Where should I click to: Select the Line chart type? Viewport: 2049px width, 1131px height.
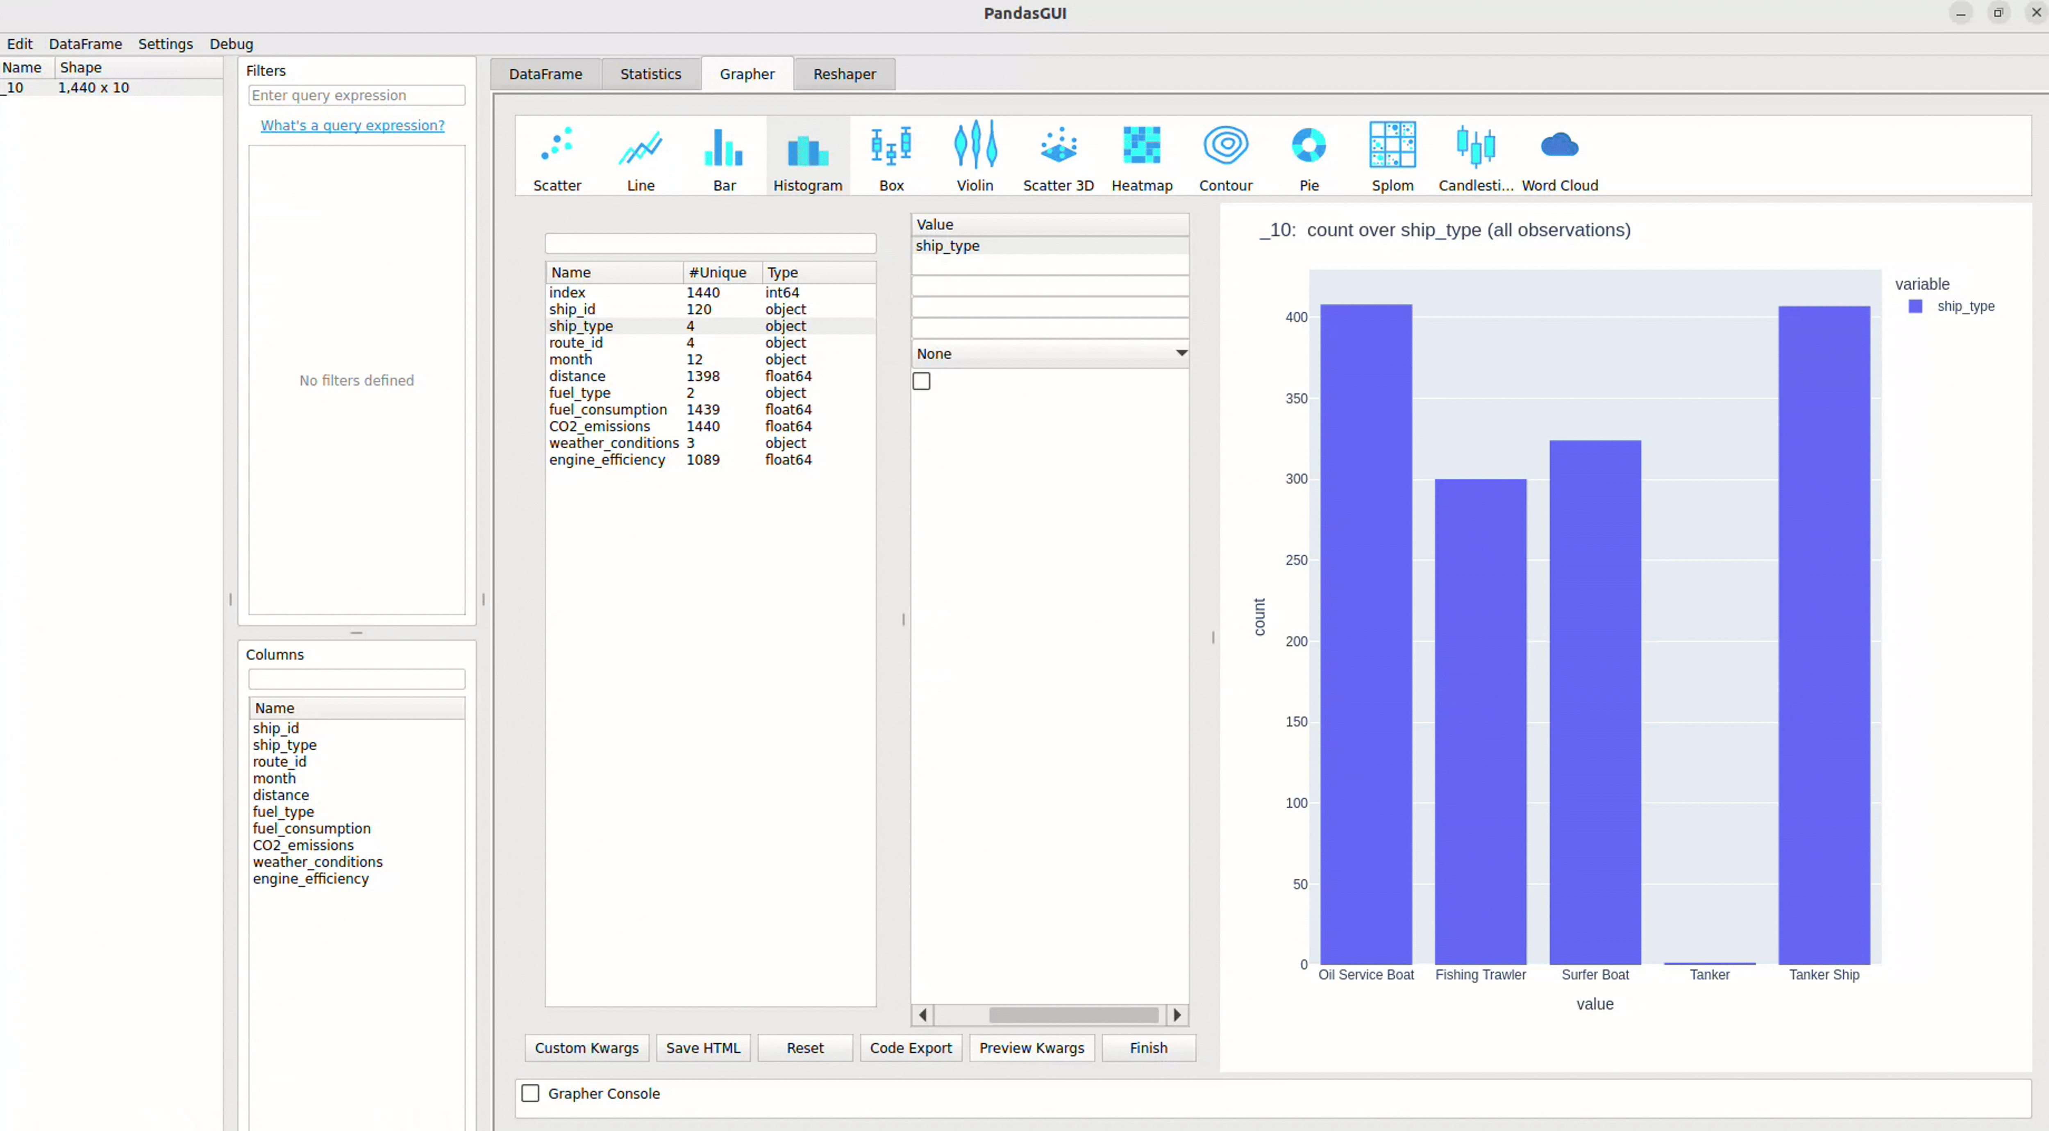(640, 156)
